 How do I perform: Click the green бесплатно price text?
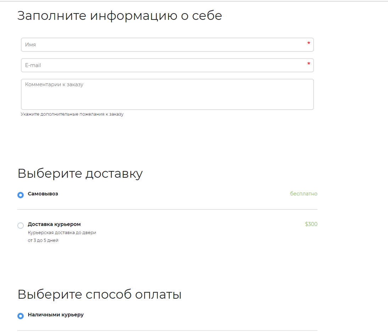(x=304, y=194)
